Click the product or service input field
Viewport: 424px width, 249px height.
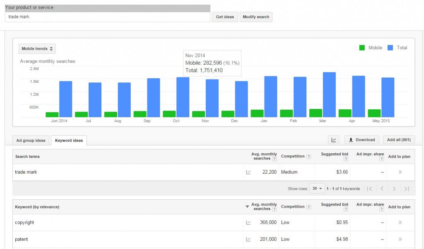pos(108,17)
